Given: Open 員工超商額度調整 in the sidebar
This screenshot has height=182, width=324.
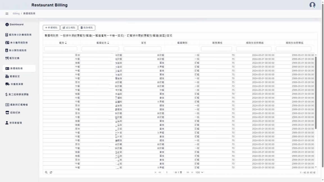Looking at the screenshot, I should 19,94.
